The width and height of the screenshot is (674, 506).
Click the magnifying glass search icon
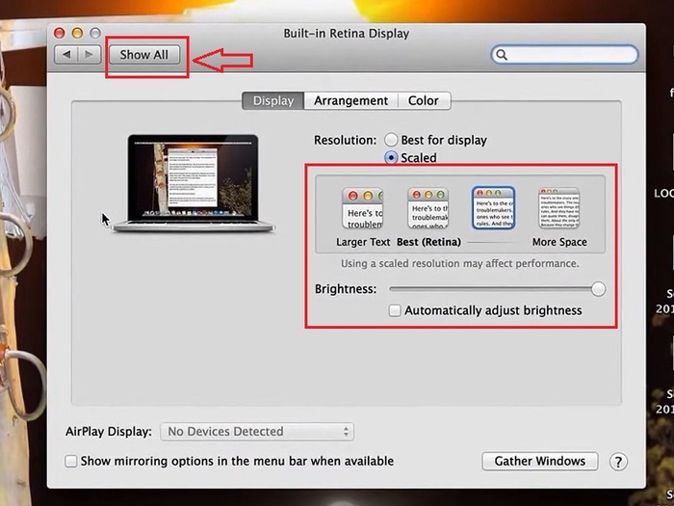(502, 55)
